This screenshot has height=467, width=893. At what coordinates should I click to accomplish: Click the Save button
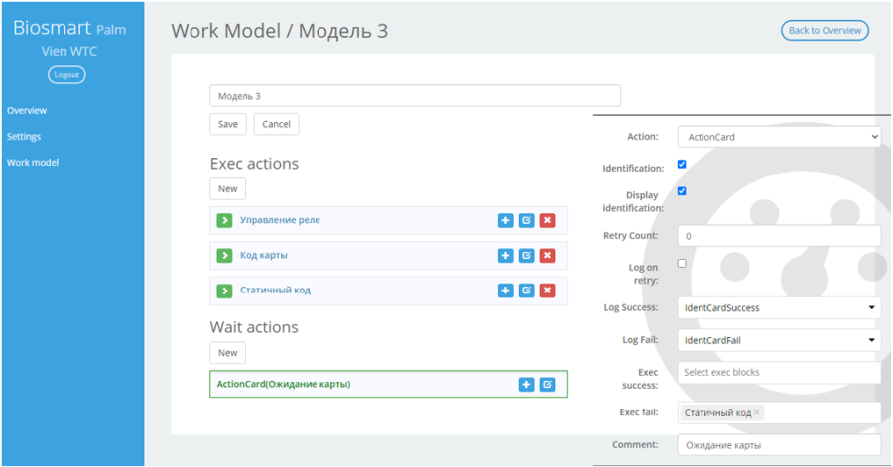point(228,124)
